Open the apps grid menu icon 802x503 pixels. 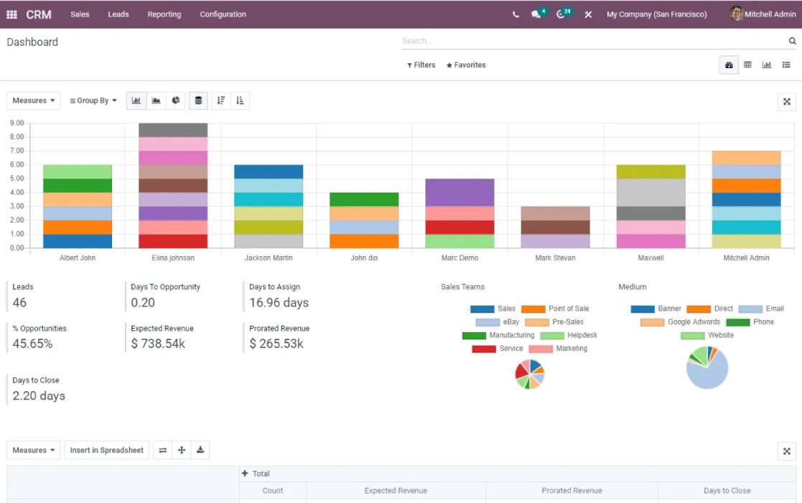[11, 14]
